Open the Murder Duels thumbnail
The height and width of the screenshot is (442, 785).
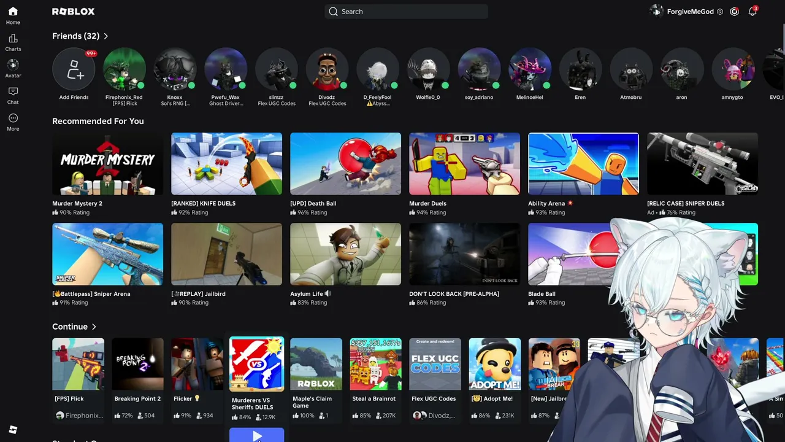[x=464, y=164]
